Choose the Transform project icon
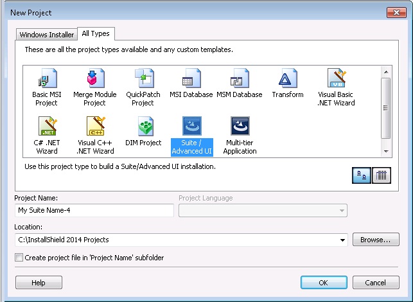The image size is (413, 302). click(x=287, y=80)
